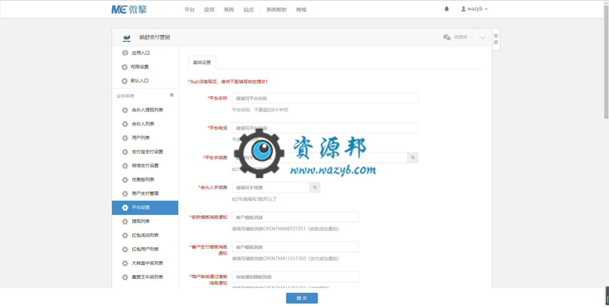Click gear icon for 提现列表
The image size is (609, 307).
click(x=125, y=221)
